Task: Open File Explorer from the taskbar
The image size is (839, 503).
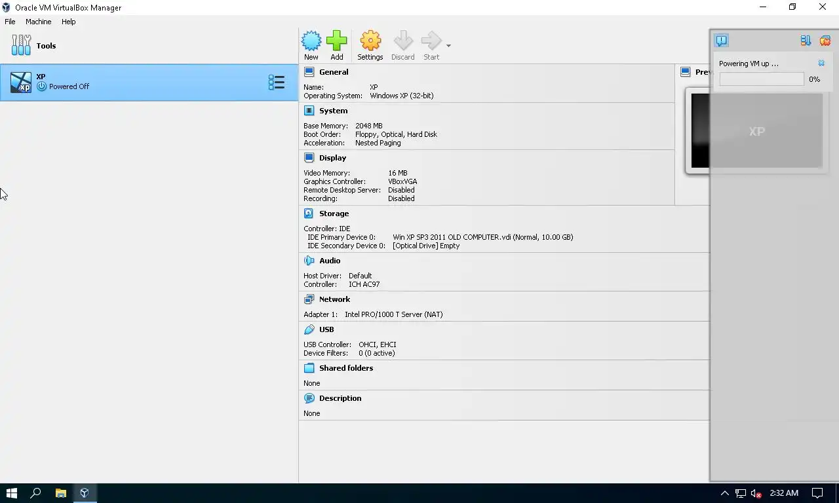Action: pyautogui.click(x=60, y=493)
